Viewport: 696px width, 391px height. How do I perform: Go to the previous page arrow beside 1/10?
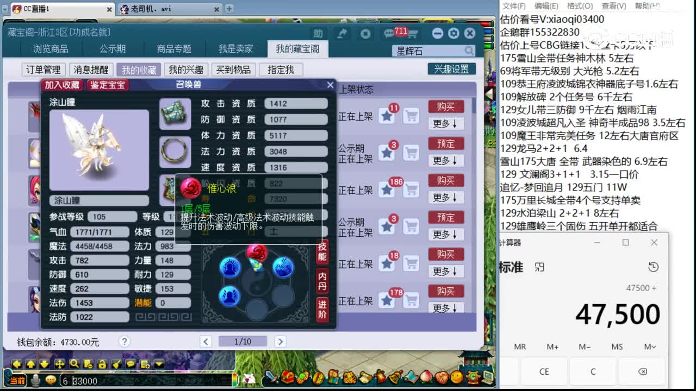pos(206,342)
